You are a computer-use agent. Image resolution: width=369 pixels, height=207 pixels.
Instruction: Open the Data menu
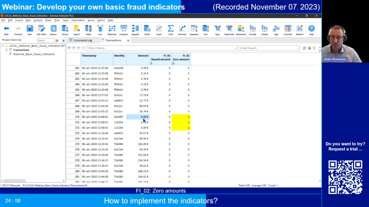[28, 20]
